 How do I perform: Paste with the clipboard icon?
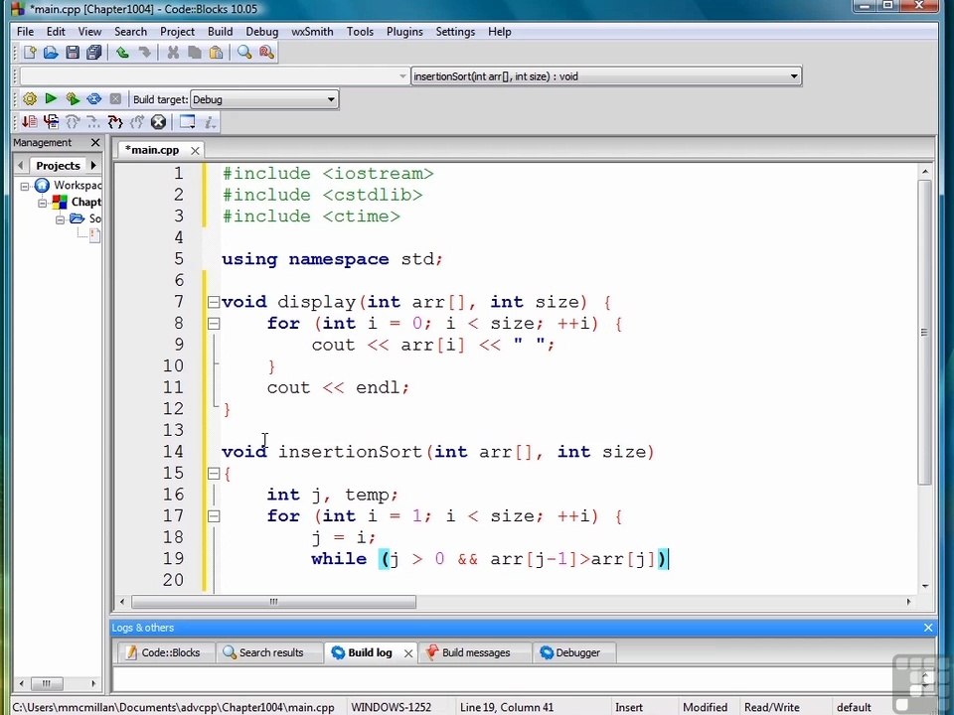click(x=216, y=53)
